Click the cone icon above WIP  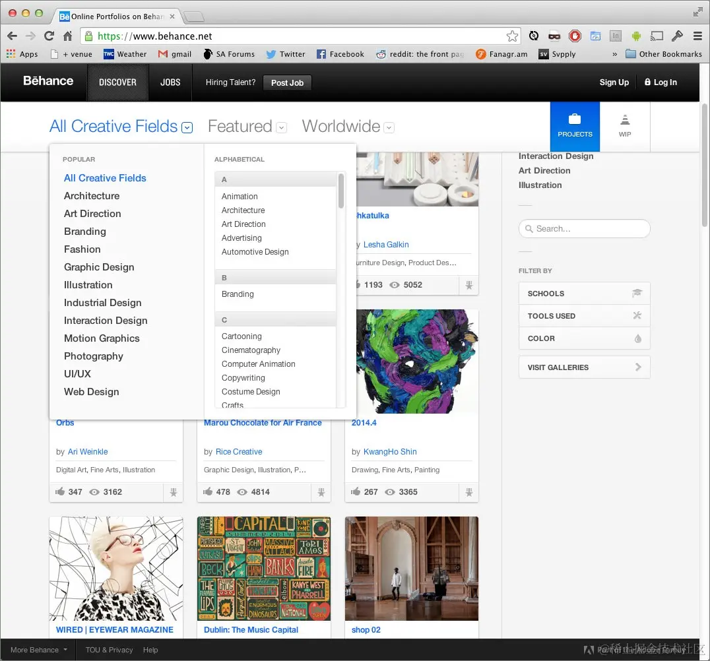point(625,119)
